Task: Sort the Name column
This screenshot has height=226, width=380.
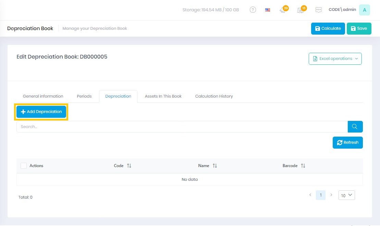Action: (215, 166)
